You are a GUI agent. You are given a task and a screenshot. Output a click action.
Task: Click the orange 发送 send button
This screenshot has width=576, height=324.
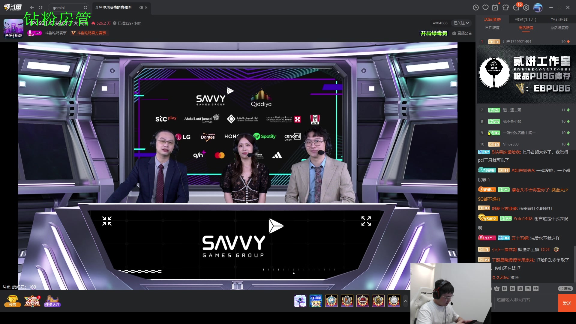pos(567,303)
